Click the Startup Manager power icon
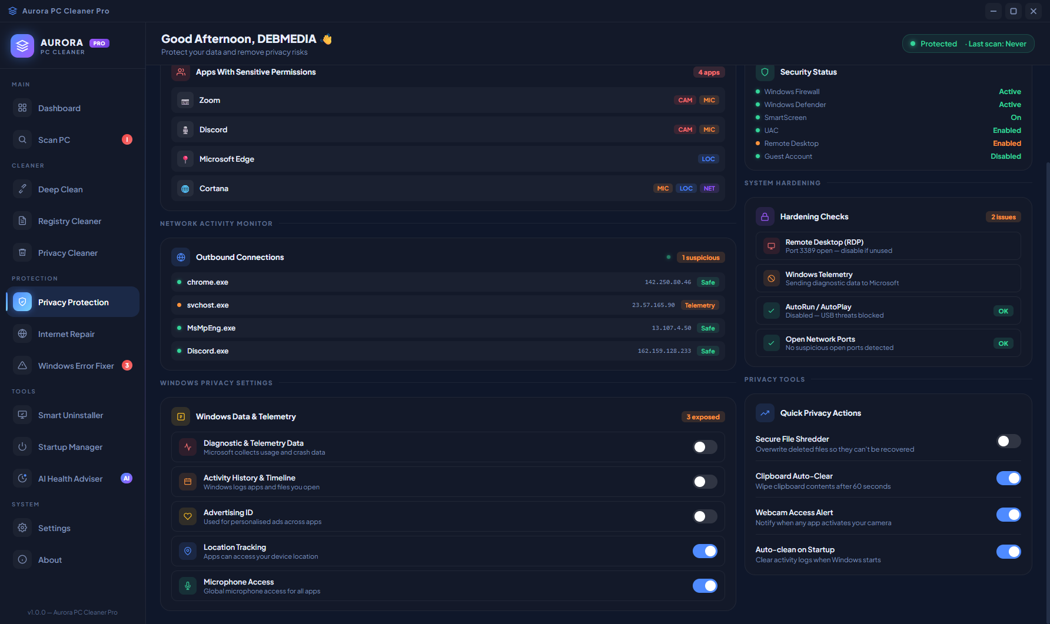Image resolution: width=1050 pixels, height=624 pixels. pyautogui.click(x=22, y=446)
